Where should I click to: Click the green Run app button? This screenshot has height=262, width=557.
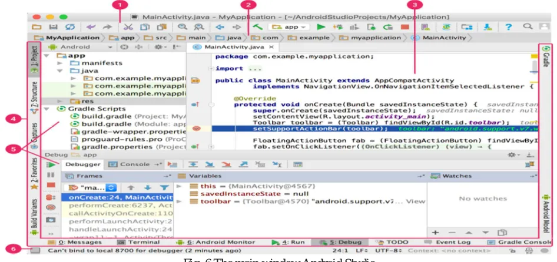pos(321,26)
